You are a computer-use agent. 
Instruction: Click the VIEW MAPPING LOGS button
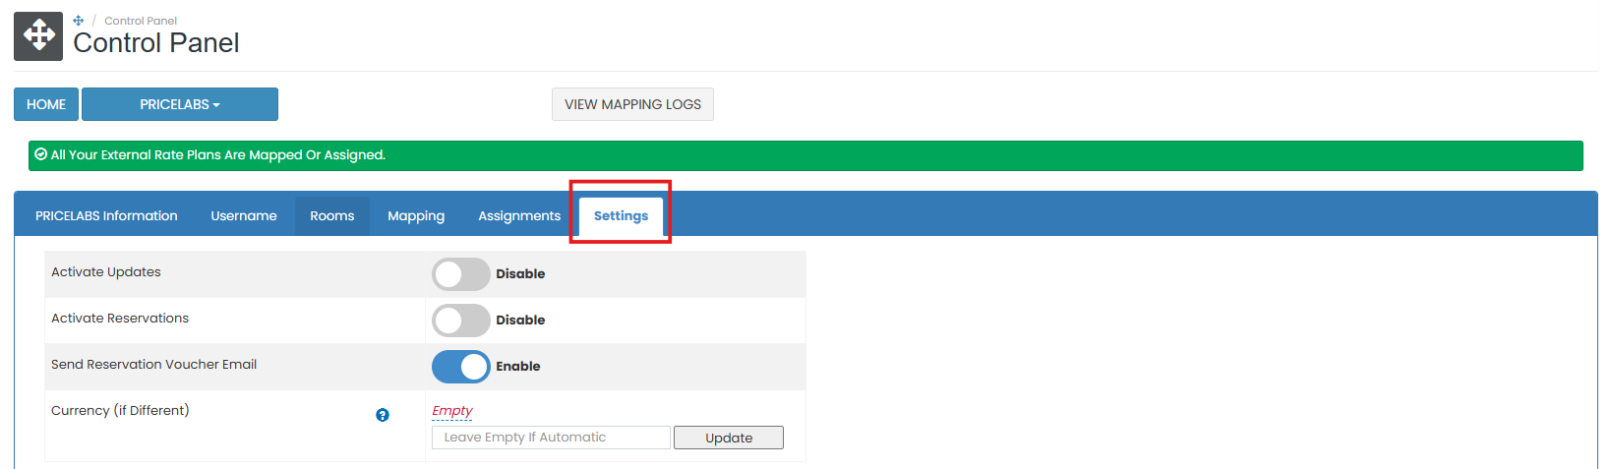[x=632, y=104]
